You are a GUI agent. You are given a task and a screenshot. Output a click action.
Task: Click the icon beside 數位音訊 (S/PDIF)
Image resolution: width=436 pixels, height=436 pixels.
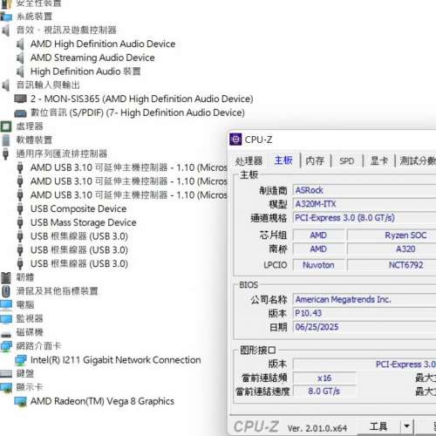(x=20, y=112)
